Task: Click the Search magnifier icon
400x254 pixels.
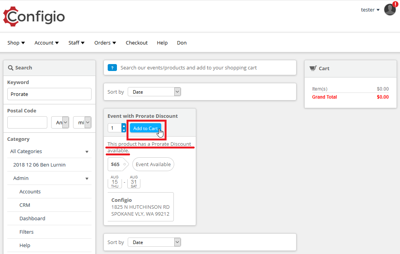Action: click(11, 68)
